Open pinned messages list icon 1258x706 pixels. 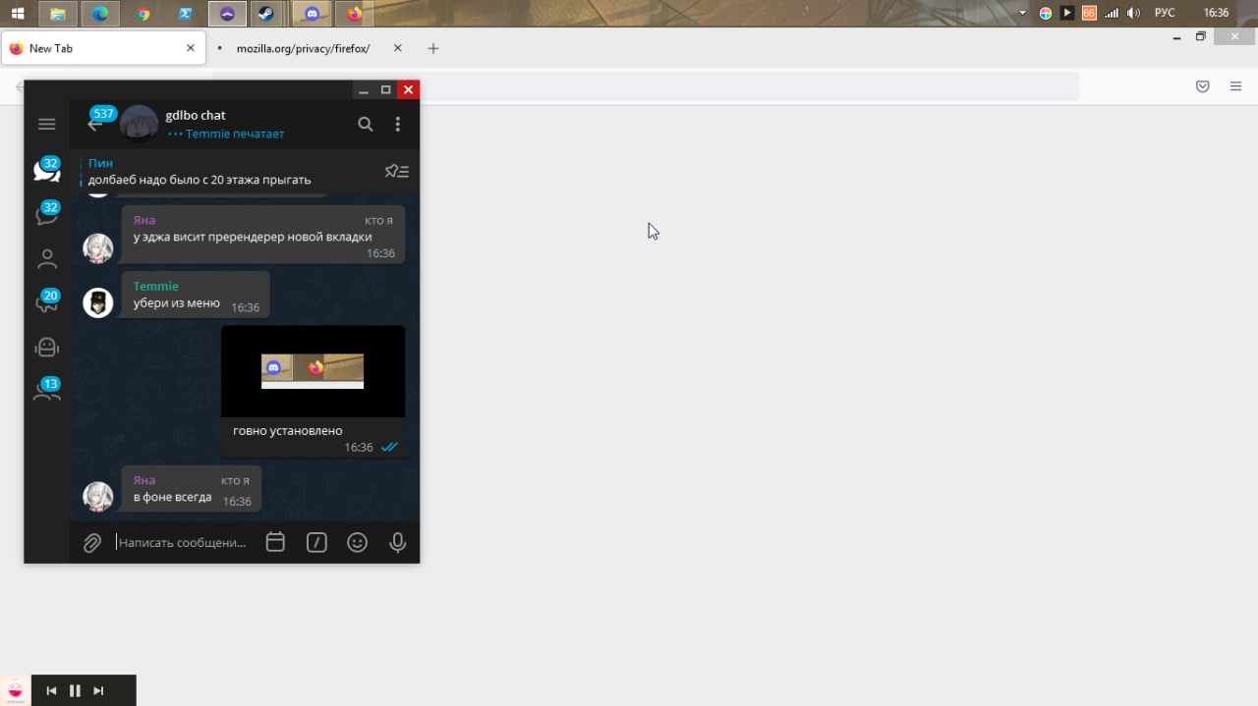click(396, 171)
